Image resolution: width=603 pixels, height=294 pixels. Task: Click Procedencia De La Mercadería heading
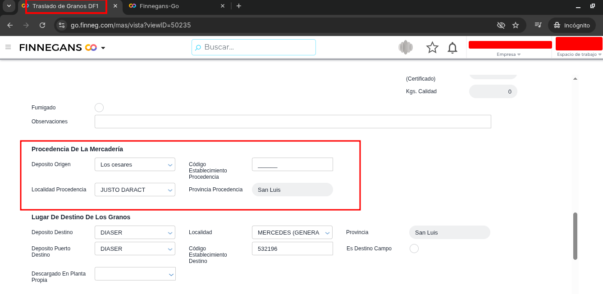click(77, 149)
